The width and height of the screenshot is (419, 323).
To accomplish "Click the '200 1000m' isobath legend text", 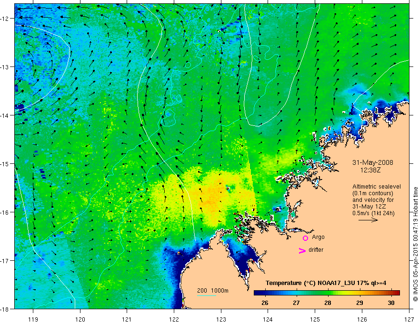I will tap(213, 291).
